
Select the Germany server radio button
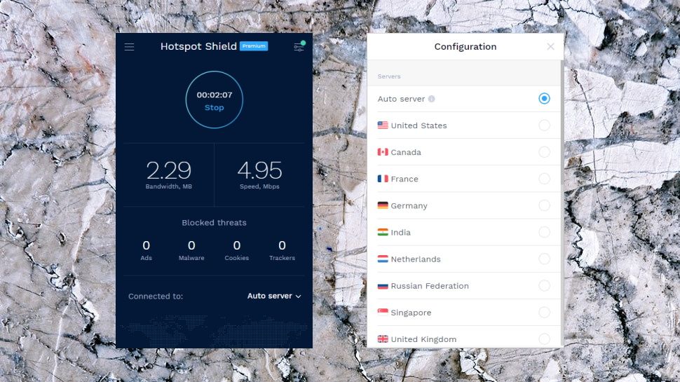click(544, 205)
